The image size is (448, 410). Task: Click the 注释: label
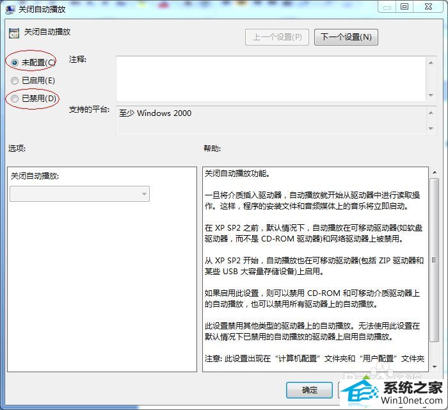(77, 60)
